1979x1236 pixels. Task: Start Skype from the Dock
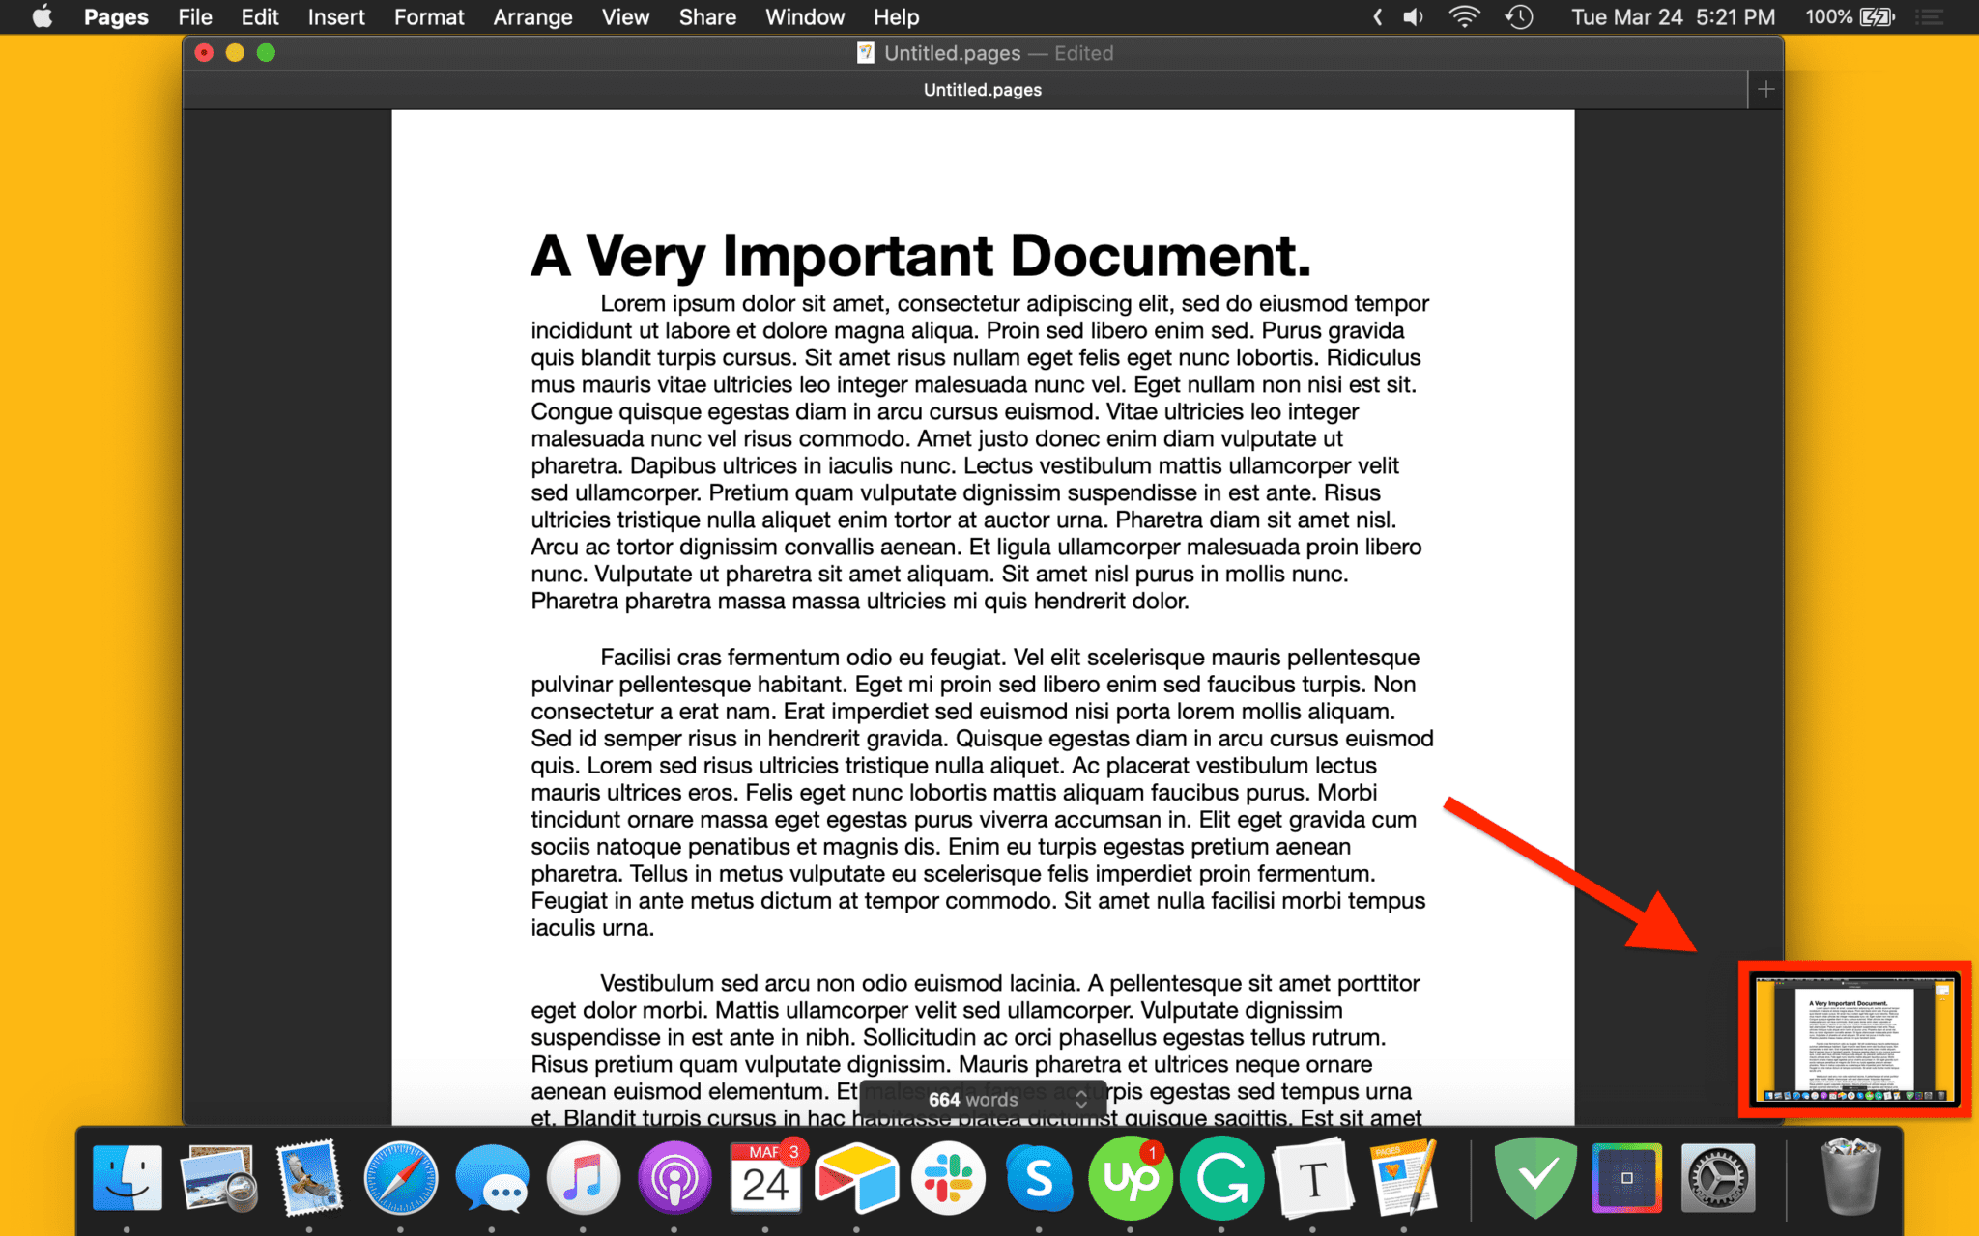tap(1038, 1178)
